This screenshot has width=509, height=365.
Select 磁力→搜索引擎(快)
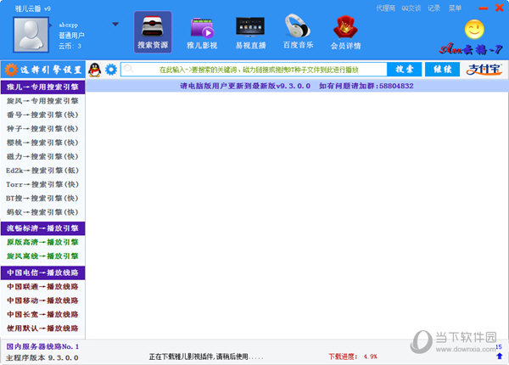point(43,156)
